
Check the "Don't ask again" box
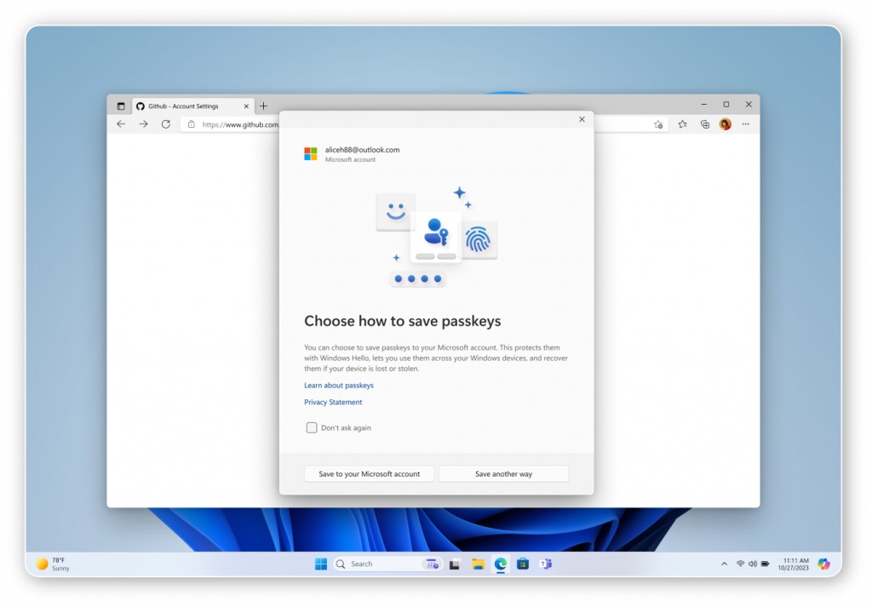312,428
